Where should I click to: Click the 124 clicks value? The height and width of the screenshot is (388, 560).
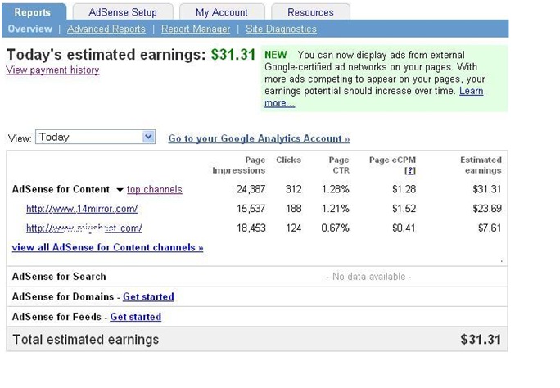pos(293,228)
